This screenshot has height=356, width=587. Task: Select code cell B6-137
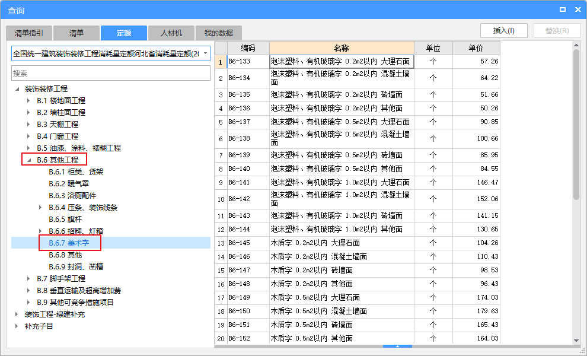(248, 122)
